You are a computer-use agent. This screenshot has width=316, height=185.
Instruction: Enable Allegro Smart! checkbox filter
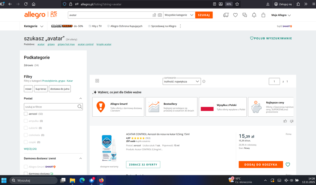[26, 166]
